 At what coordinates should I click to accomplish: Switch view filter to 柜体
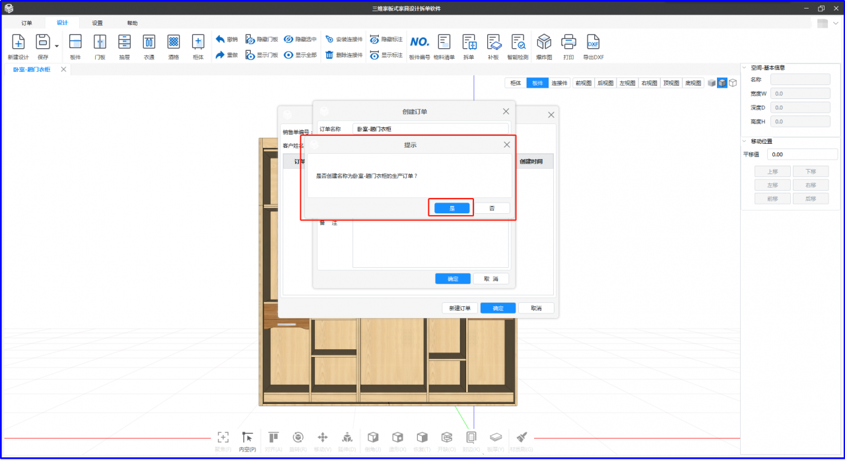(516, 83)
